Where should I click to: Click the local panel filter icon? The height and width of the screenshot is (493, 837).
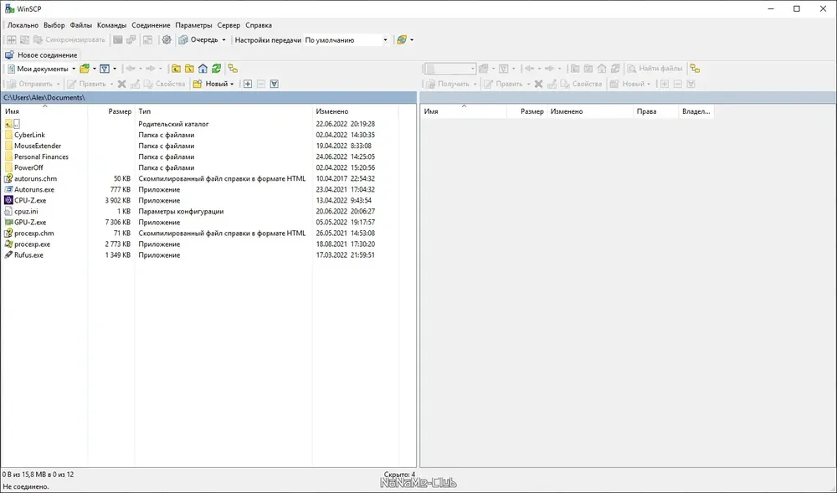click(105, 69)
